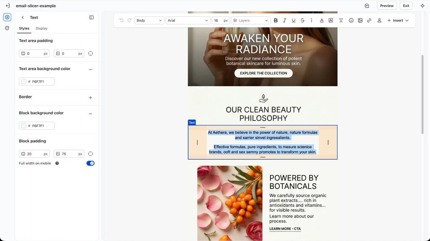430x241 pixels.
Task: Click the sparkle AI assistant icon
Action: 422,6
